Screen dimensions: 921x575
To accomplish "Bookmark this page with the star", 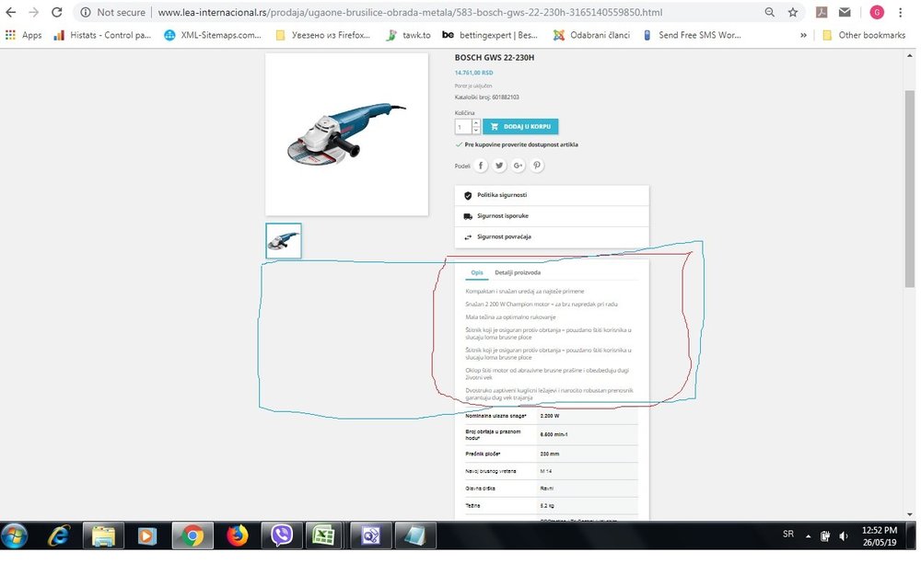I will pos(792,12).
